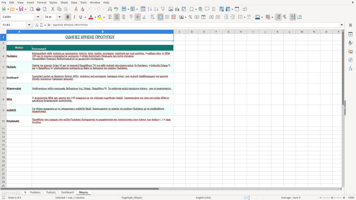Toggle Wrap Text button

152,17
